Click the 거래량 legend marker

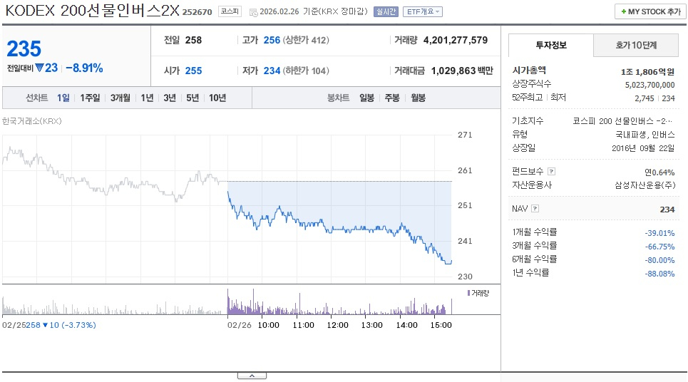468,293
